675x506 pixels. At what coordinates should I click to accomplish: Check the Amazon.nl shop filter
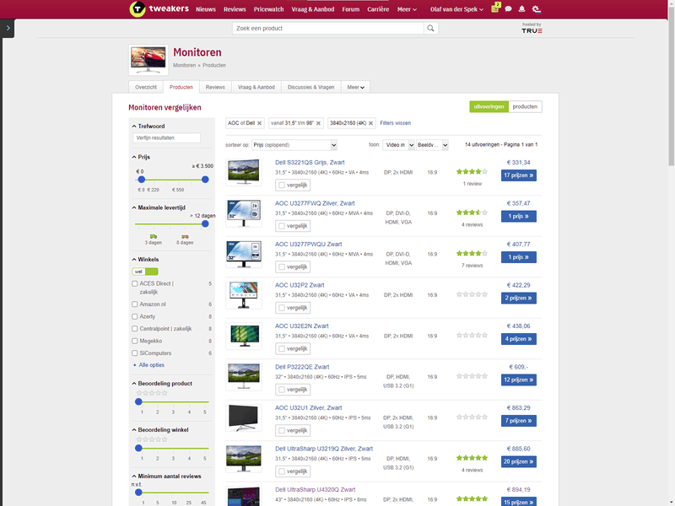[x=135, y=304]
